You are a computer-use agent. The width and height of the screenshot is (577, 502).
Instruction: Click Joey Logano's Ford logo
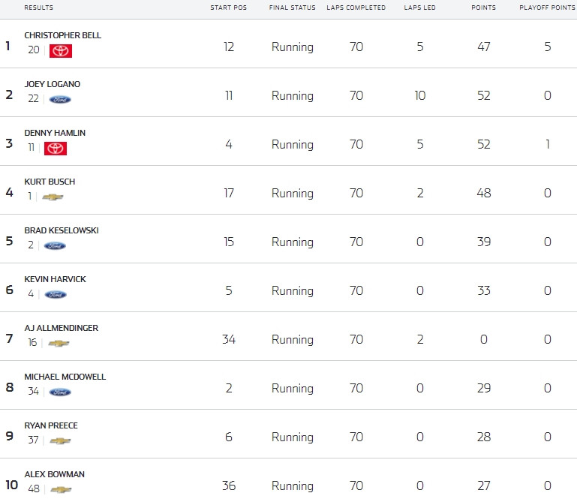[60, 99]
